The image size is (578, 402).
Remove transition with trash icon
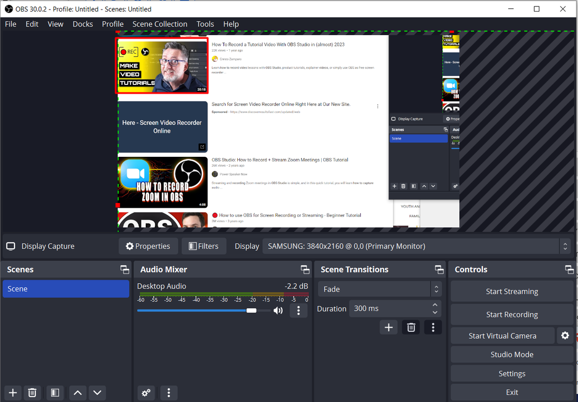coord(411,328)
